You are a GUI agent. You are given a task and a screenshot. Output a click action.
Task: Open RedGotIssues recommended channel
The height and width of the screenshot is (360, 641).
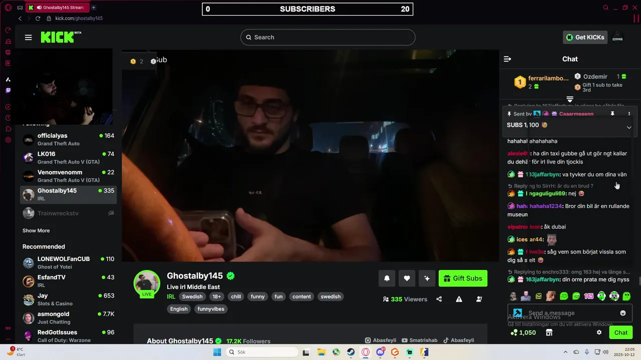point(69,336)
